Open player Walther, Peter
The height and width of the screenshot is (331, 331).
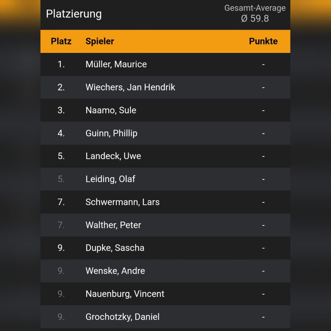point(165,225)
